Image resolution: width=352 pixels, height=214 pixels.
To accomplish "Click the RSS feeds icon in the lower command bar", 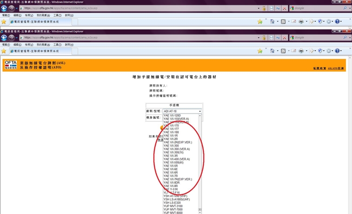I will [284, 50].
